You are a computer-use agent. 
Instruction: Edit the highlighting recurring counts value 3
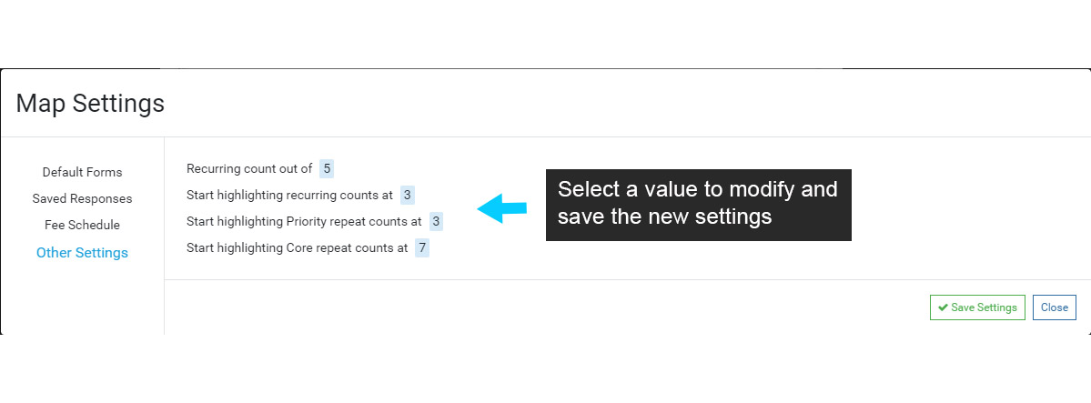(x=408, y=195)
